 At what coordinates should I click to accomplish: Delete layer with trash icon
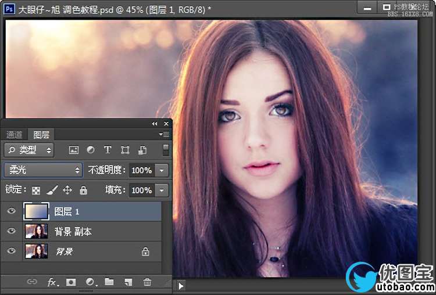[147, 282]
